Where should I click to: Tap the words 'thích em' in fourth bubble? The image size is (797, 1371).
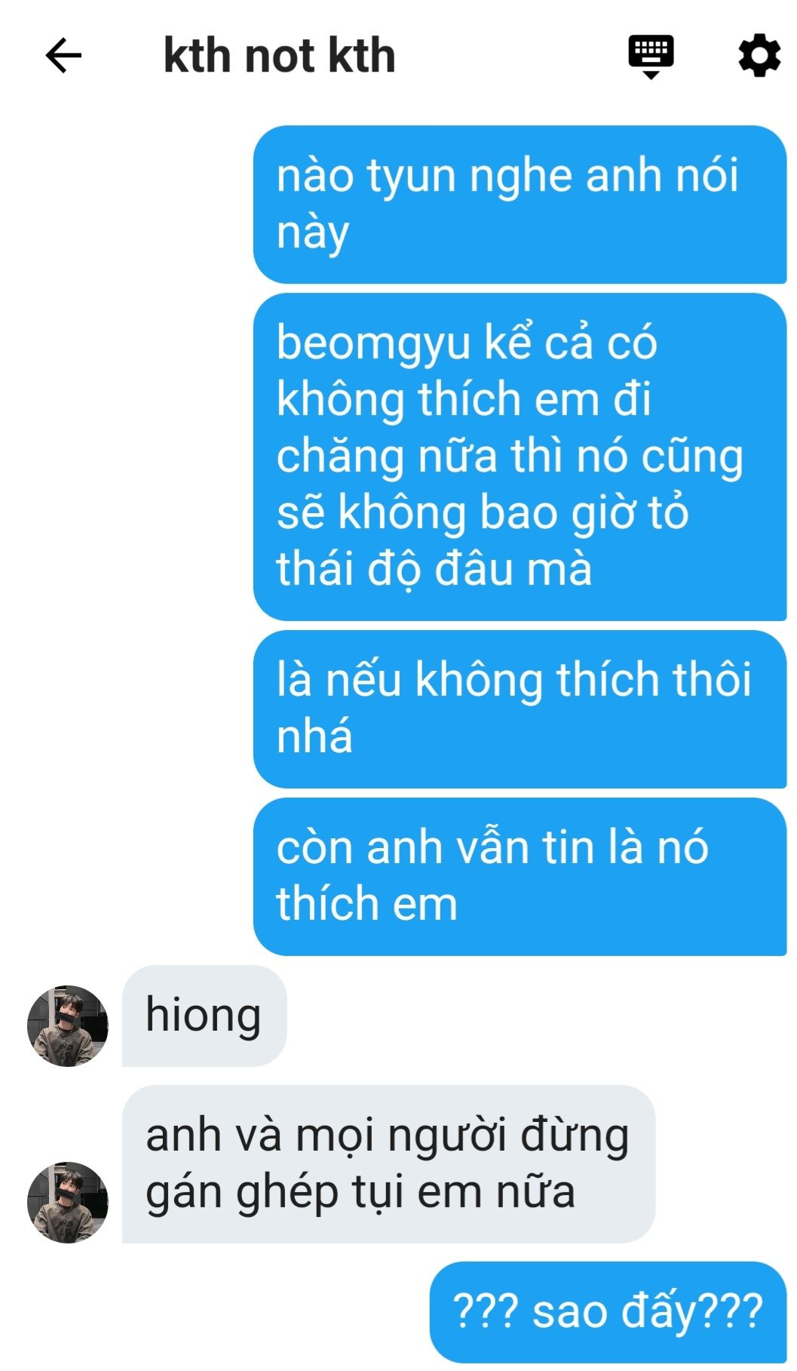(367, 905)
